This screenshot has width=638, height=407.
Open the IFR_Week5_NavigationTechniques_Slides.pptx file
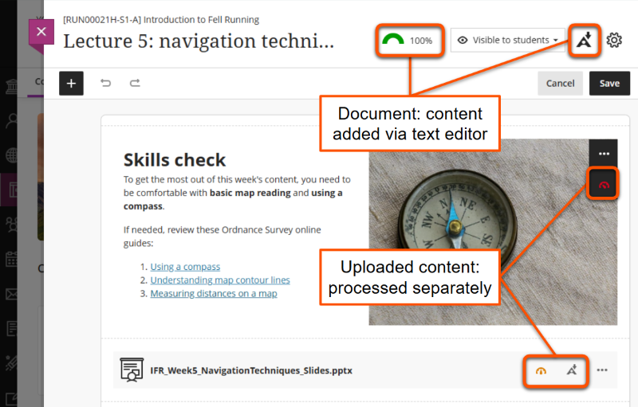251,370
